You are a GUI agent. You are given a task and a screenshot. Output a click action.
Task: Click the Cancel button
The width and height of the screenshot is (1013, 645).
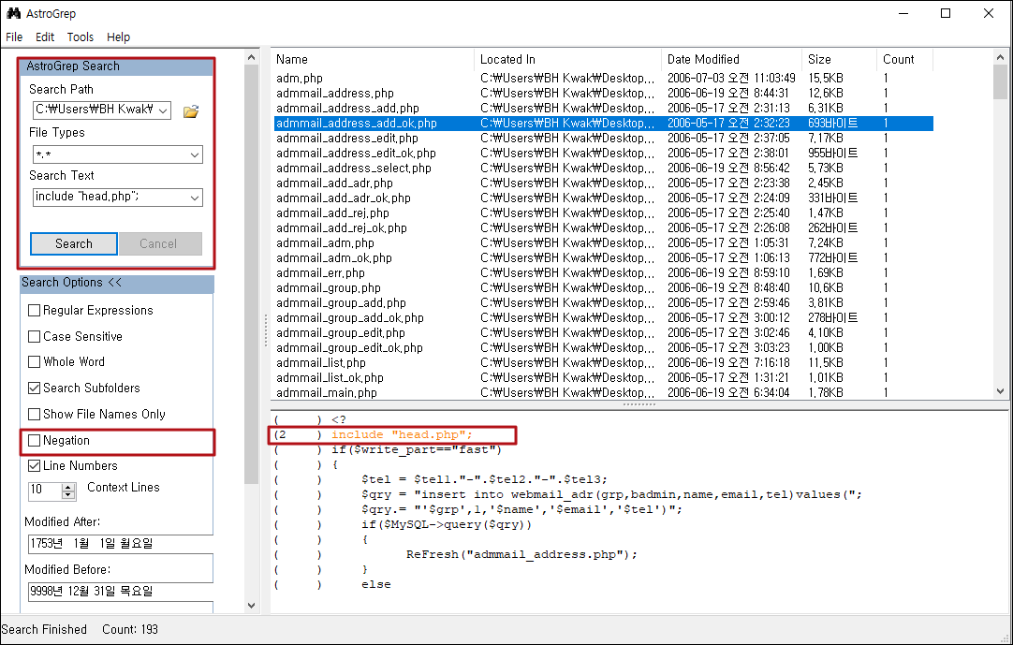click(160, 243)
